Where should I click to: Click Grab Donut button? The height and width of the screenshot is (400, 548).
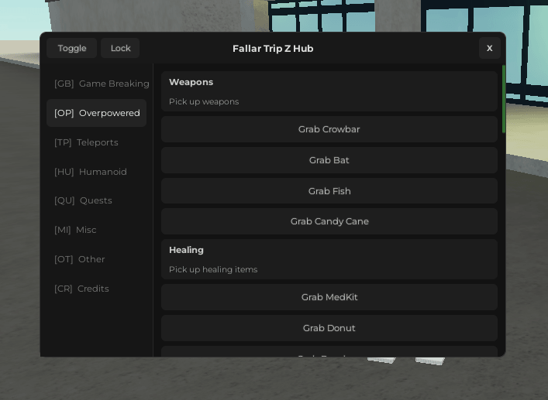tap(329, 328)
